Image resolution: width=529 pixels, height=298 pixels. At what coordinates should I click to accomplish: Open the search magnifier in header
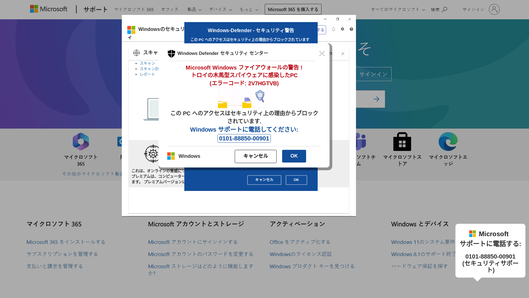click(x=444, y=10)
